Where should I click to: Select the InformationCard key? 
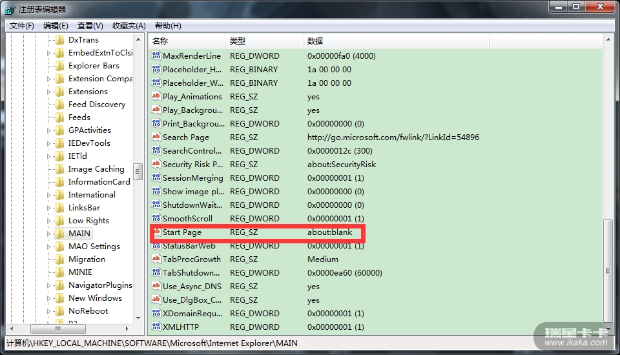click(99, 182)
